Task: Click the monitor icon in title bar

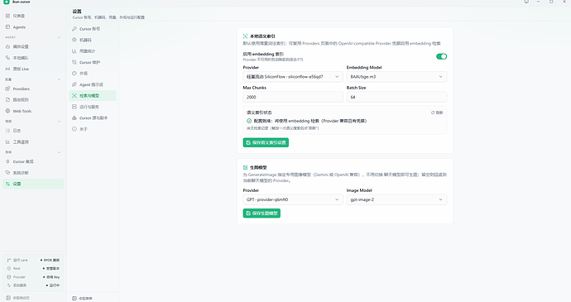Action: tap(526, 2)
